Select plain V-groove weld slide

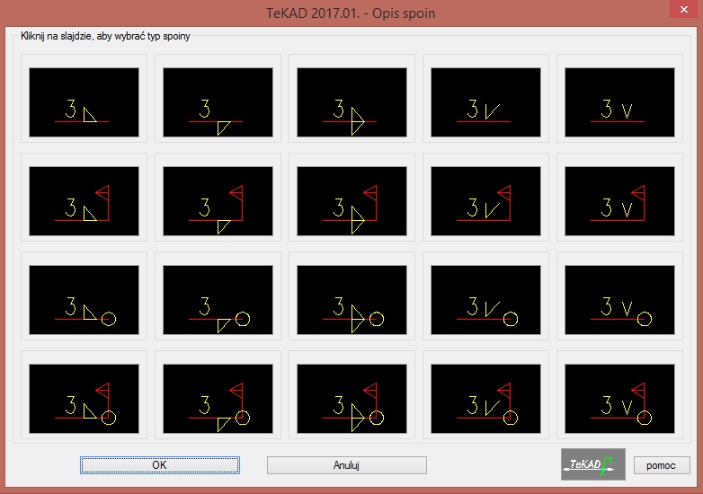tap(619, 102)
